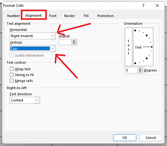167x146 pixels.
Task: Open Help with the question mark icon
Action: pyautogui.click(x=143, y=6)
